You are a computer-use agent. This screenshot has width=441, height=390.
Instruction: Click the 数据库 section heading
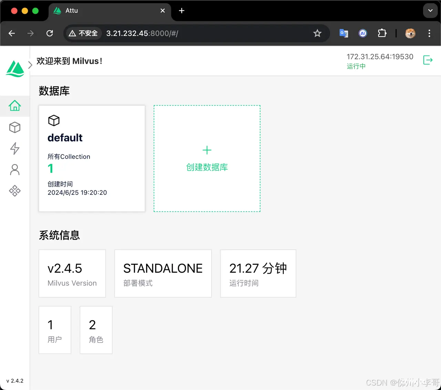(x=54, y=91)
